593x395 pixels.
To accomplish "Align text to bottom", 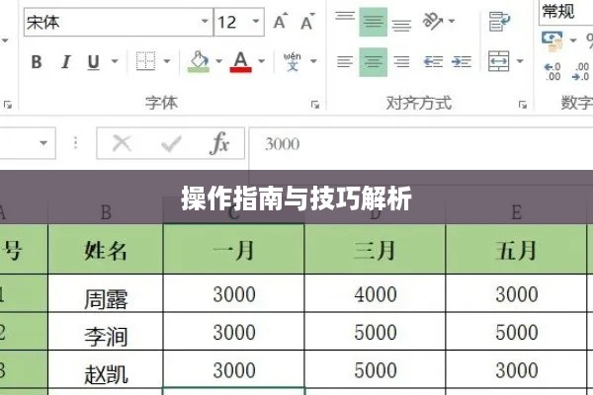I will coord(401,25).
